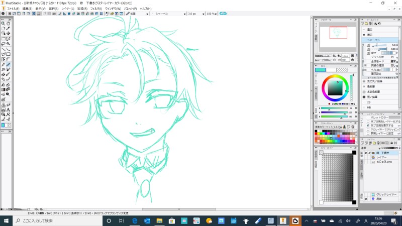Open the ウィンドウ(W) menu
Image resolution: width=402 pixels, height=226 pixels.
point(113,9)
